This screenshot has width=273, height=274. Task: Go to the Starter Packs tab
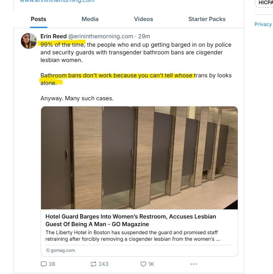pos(207,19)
